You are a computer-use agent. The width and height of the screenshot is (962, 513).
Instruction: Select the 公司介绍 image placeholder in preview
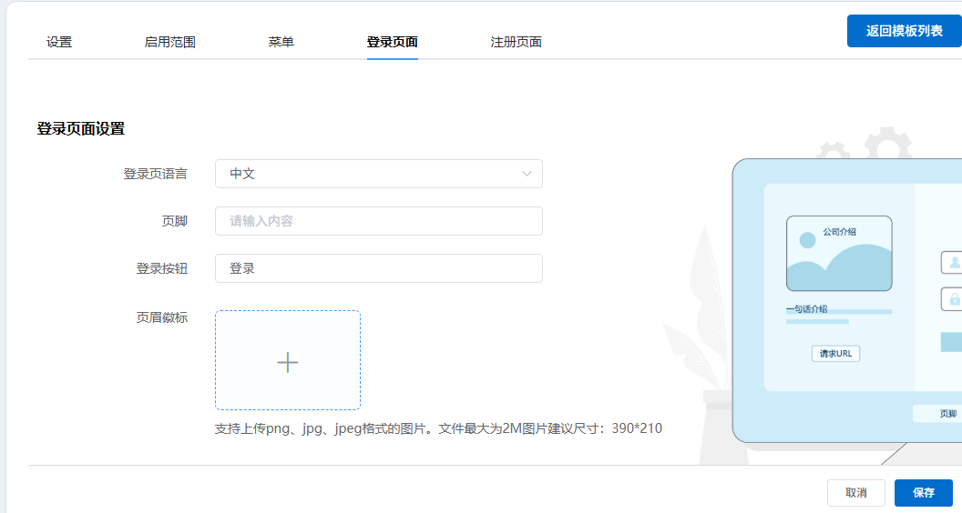839,254
